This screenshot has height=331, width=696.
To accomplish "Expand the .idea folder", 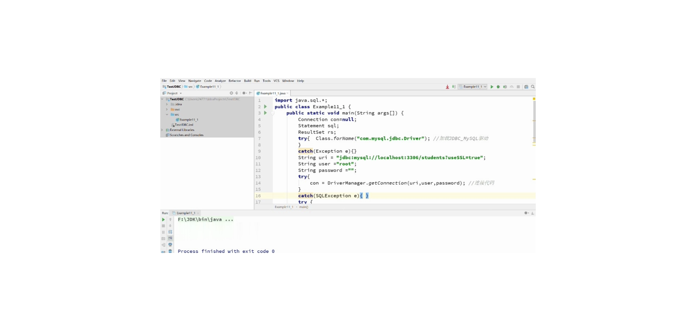I will 167,104.
